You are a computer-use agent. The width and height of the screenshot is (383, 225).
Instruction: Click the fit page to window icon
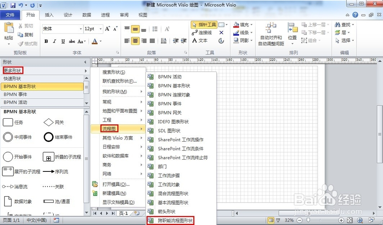tap(350, 220)
